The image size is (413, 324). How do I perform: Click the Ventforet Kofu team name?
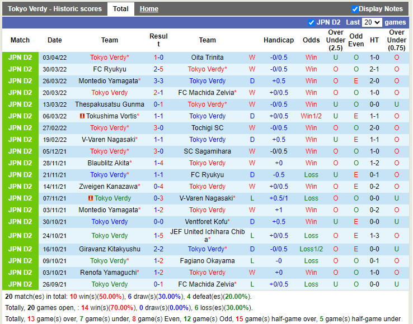click(x=207, y=222)
